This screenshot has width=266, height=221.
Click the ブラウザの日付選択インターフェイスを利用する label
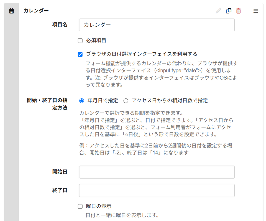(142, 54)
